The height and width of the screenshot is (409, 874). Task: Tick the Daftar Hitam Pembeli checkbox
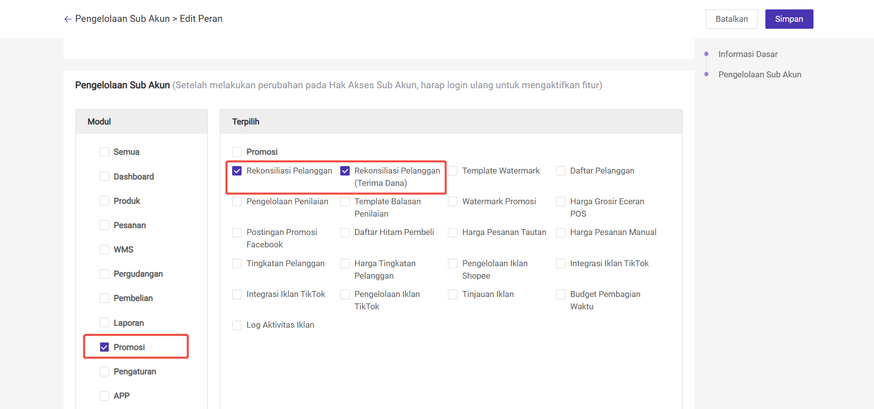tap(345, 233)
